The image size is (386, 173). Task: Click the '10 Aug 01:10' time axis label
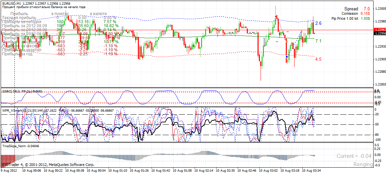tap(118, 170)
